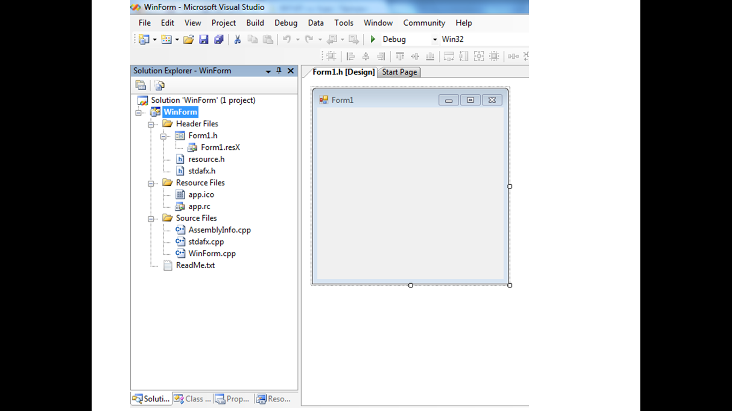Click the Size to Grid icon
Viewport: 732px width, 411px height.
[x=494, y=56]
